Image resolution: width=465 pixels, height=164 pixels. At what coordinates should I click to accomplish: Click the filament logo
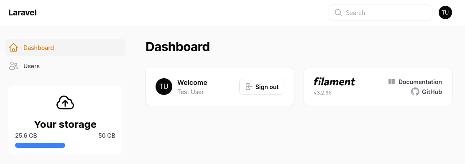click(334, 82)
